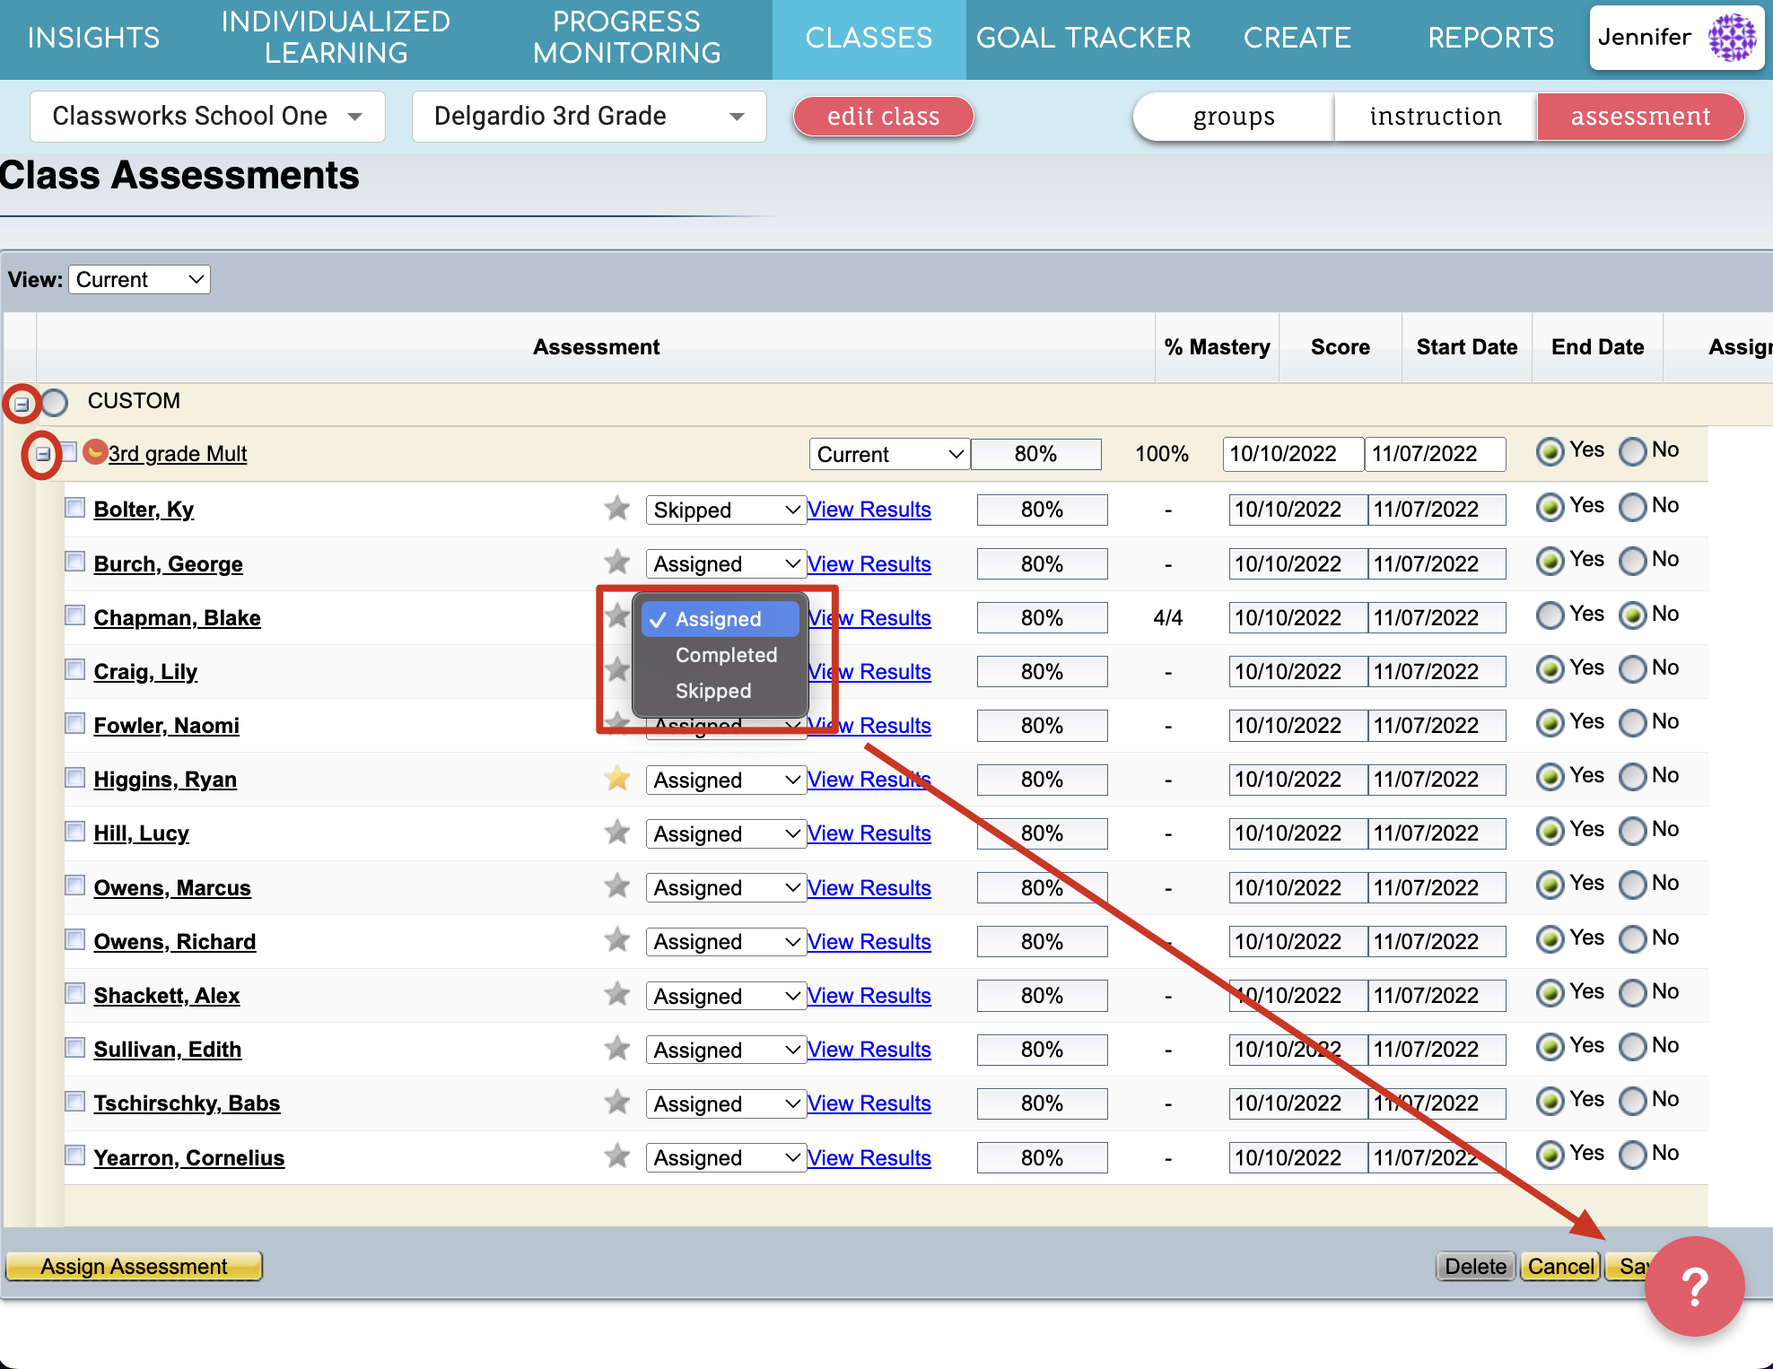This screenshot has width=1773, height=1369.
Task: Click the red question mark help icon
Action: 1695,1286
